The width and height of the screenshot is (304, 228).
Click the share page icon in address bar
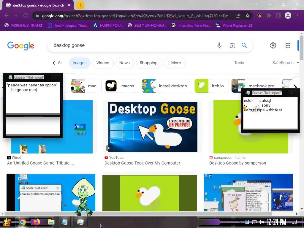(x=238, y=16)
